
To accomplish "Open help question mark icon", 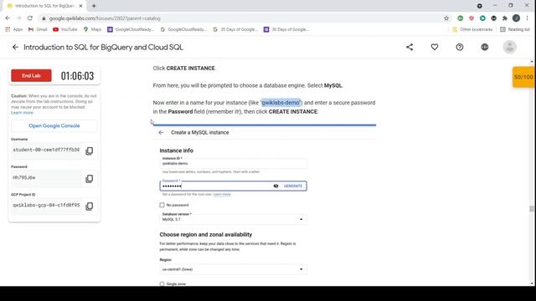I will click(460, 47).
